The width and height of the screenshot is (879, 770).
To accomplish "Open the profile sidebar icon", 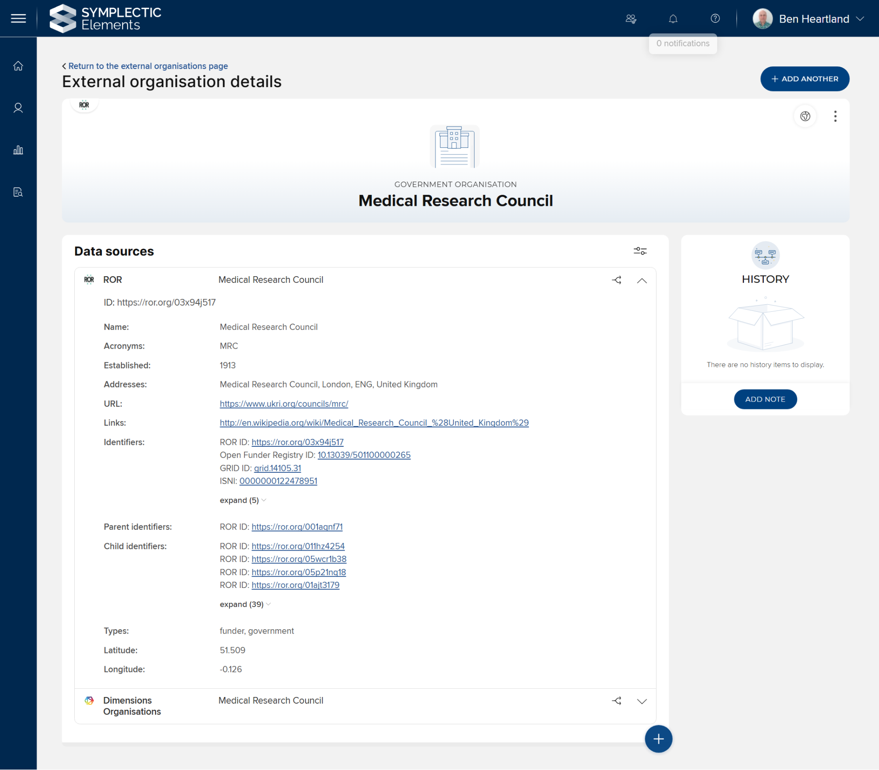I will tap(18, 108).
